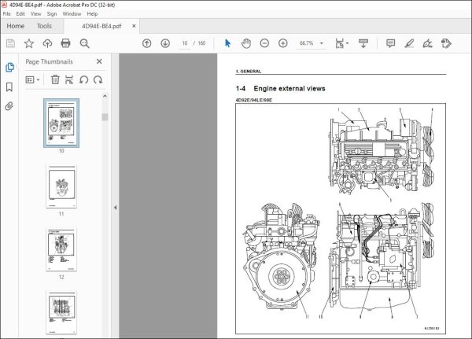Select page 12 thumbnail

click(x=61, y=249)
